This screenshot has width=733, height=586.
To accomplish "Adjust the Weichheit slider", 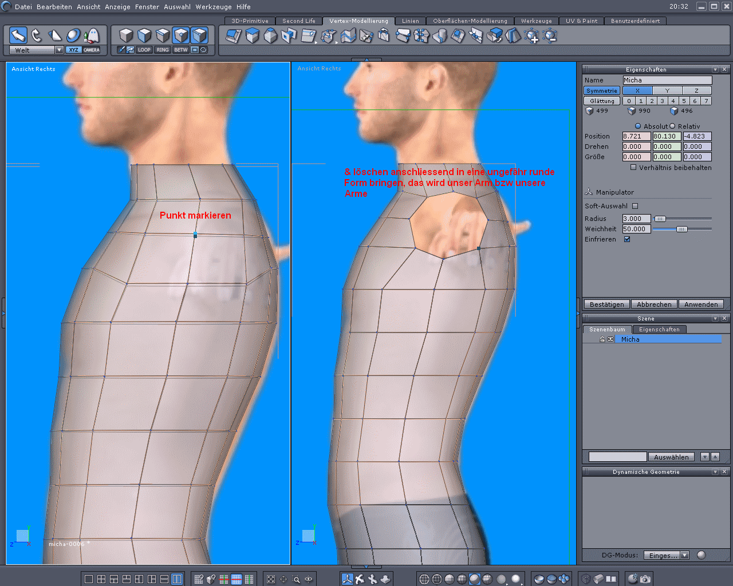I will pos(681,229).
